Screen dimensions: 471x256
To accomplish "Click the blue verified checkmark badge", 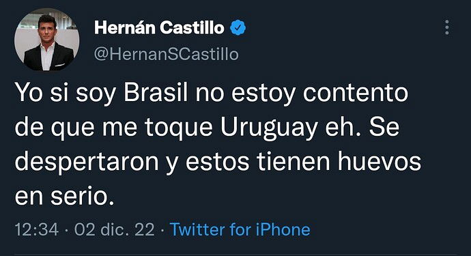I will 238,27.
